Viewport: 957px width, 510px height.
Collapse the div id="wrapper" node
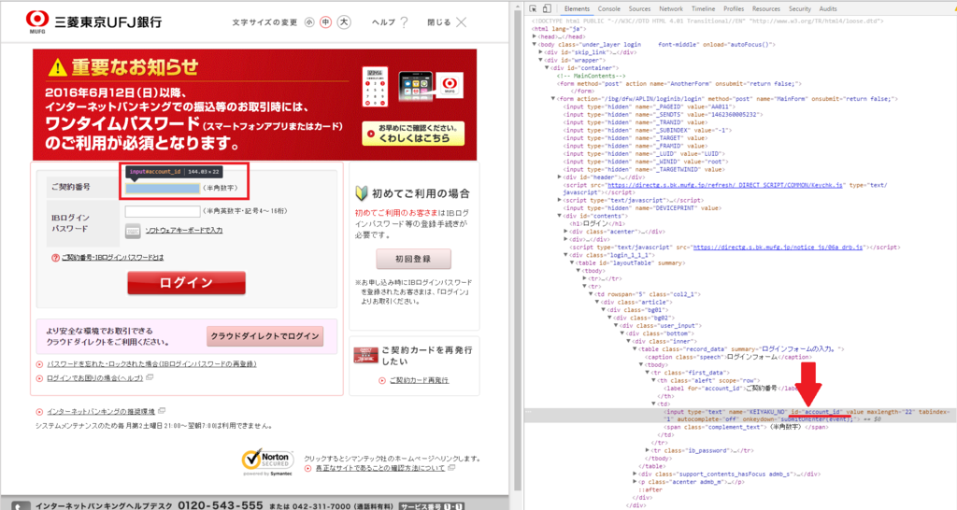(541, 61)
